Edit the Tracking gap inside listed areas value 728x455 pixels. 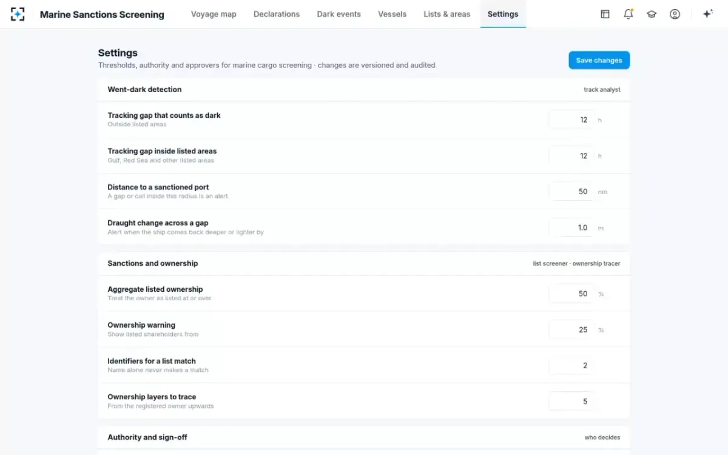[x=571, y=156]
